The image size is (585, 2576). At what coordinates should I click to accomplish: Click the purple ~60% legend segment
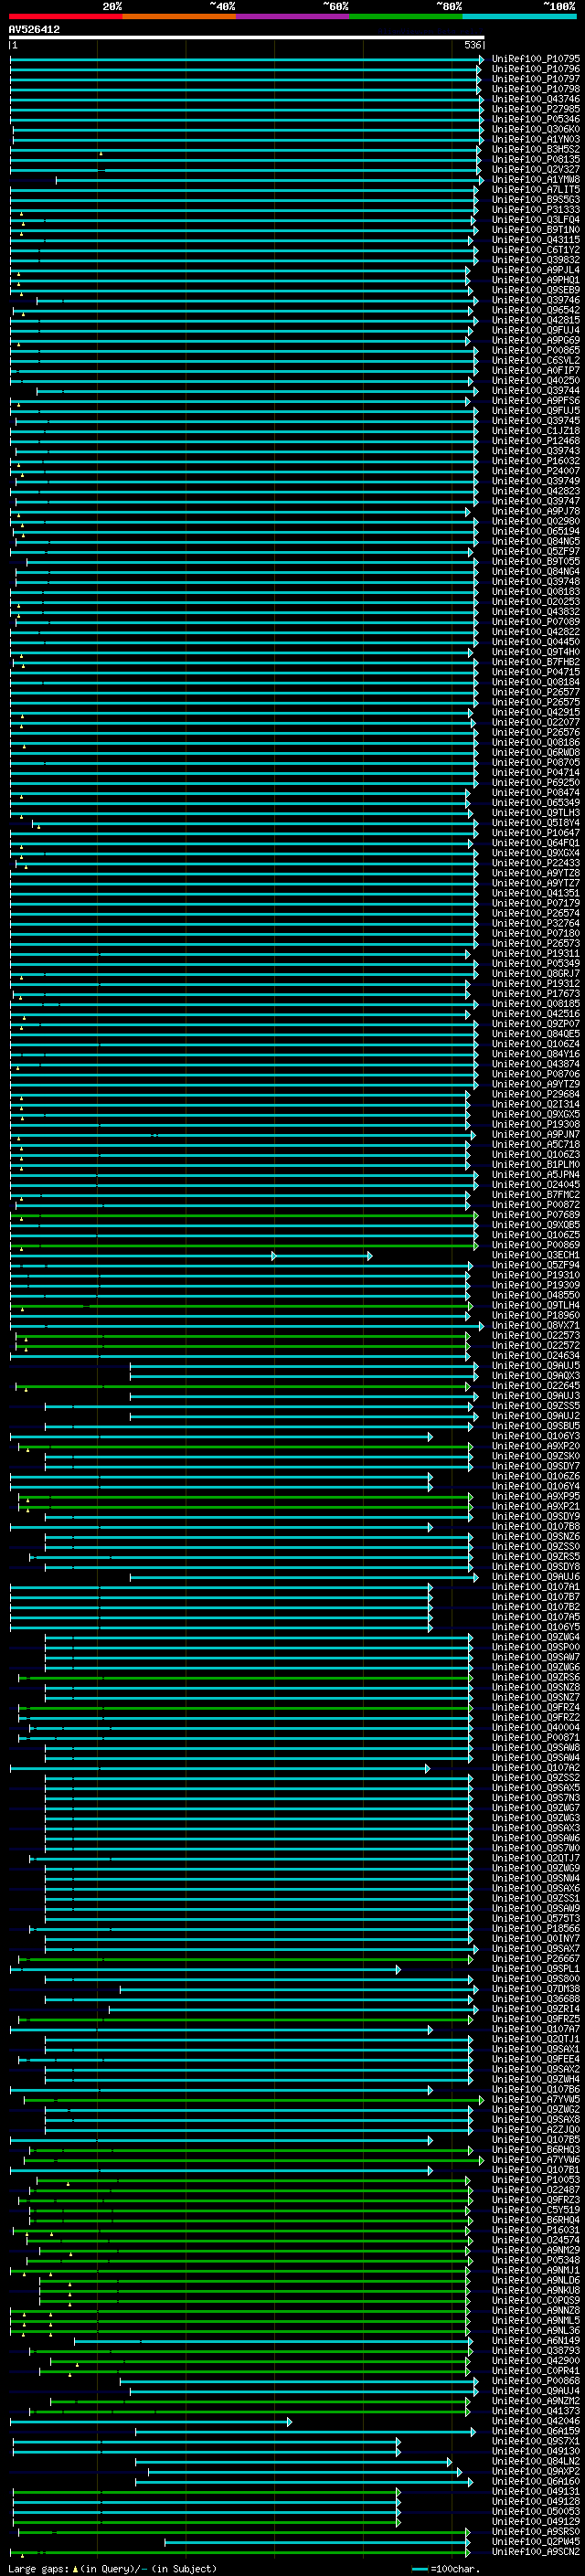pyautogui.click(x=293, y=17)
